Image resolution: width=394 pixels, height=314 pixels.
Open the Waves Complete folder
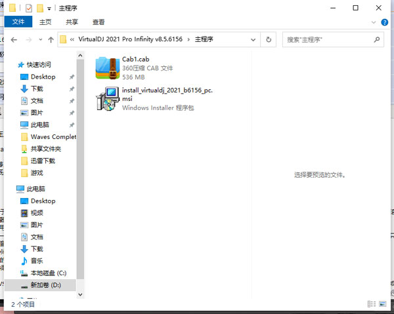click(x=53, y=137)
